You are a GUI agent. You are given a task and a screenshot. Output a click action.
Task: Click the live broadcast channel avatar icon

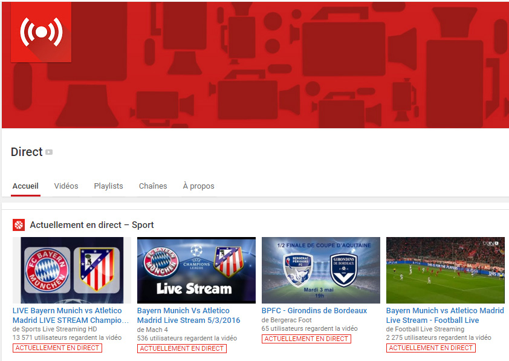coord(41,32)
